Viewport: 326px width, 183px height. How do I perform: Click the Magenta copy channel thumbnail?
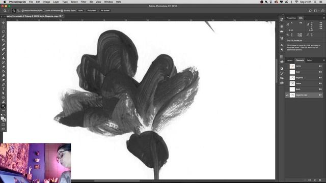click(292, 95)
